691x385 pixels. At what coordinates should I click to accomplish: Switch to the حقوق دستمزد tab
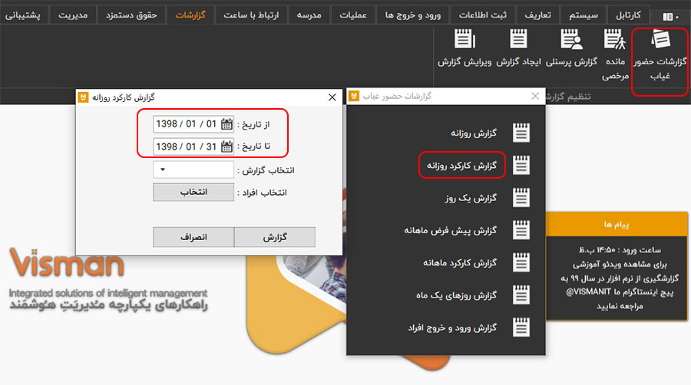(x=131, y=15)
